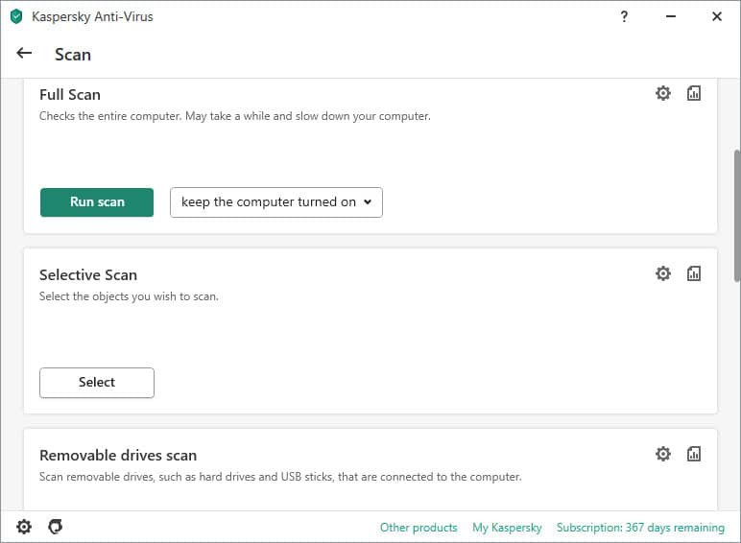Expand the 'keep the computer turned on' dropdown

(276, 202)
